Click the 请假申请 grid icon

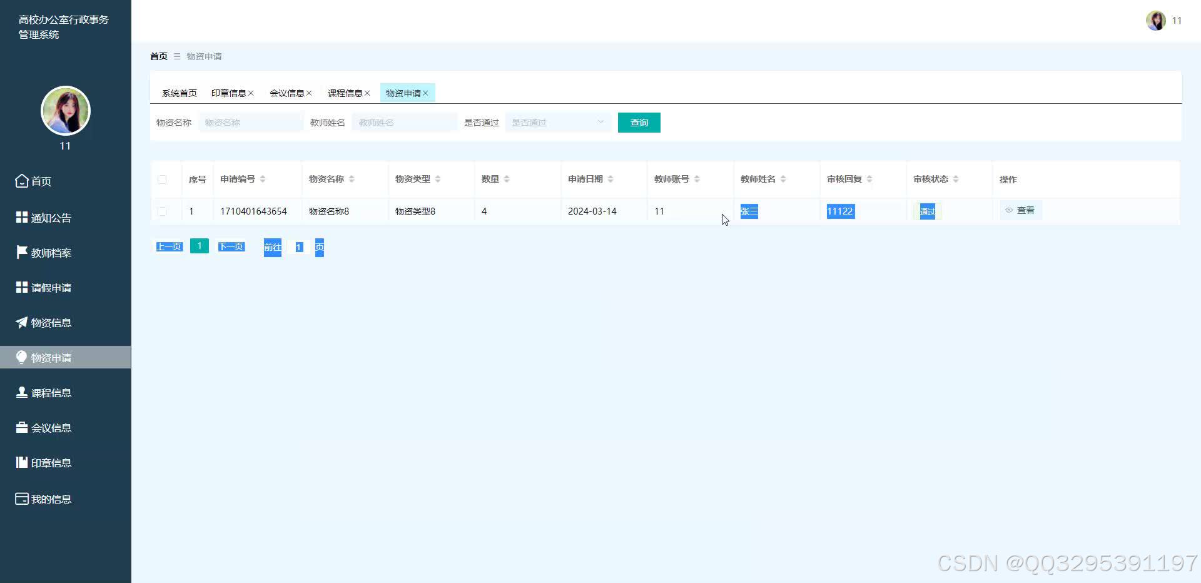coord(22,287)
